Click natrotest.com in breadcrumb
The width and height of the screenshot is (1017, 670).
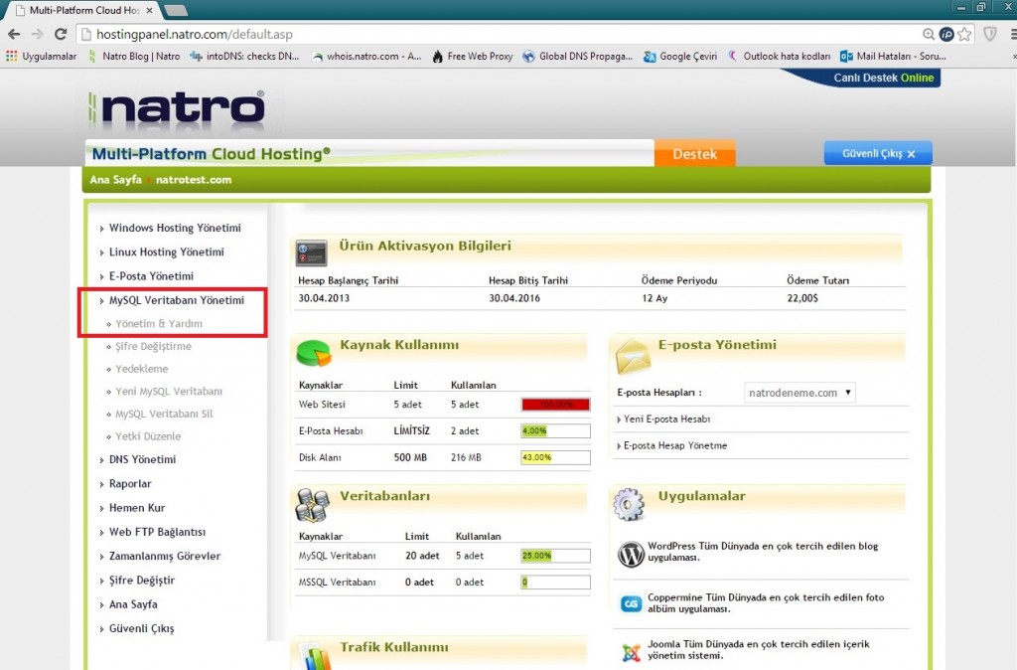click(x=194, y=180)
